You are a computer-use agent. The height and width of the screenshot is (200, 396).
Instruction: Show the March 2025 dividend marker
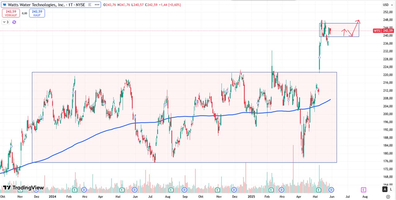pos(282,189)
